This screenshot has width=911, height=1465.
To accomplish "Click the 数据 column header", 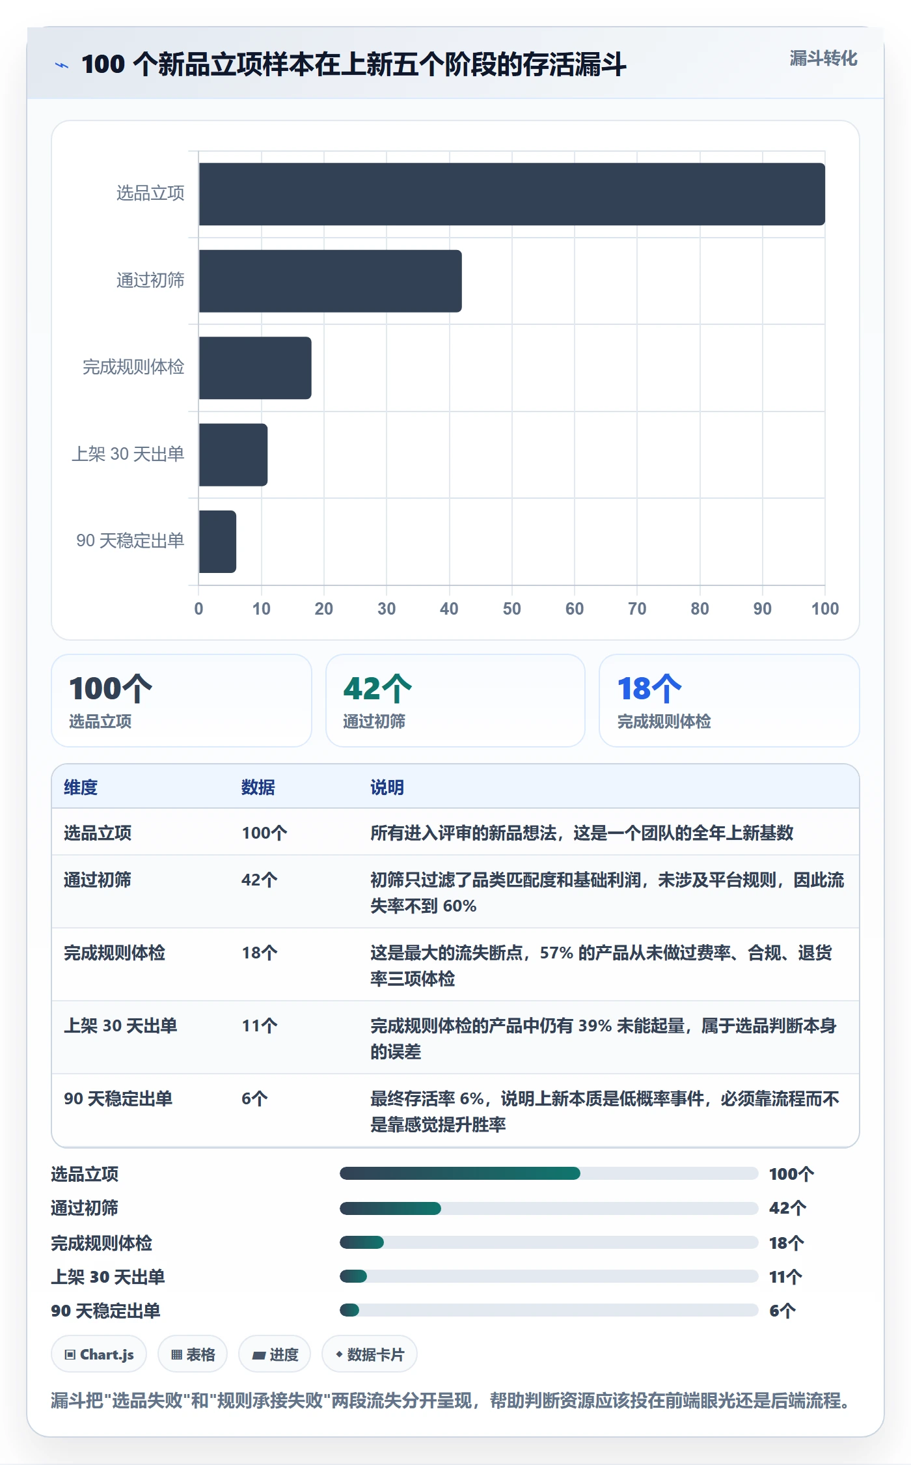I will pyautogui.click(x=258, y=787).
